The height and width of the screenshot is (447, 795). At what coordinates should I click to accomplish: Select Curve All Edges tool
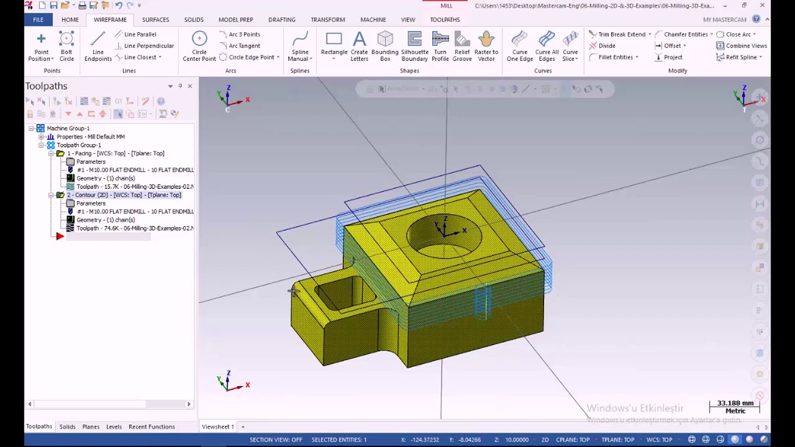click(547, 47)
